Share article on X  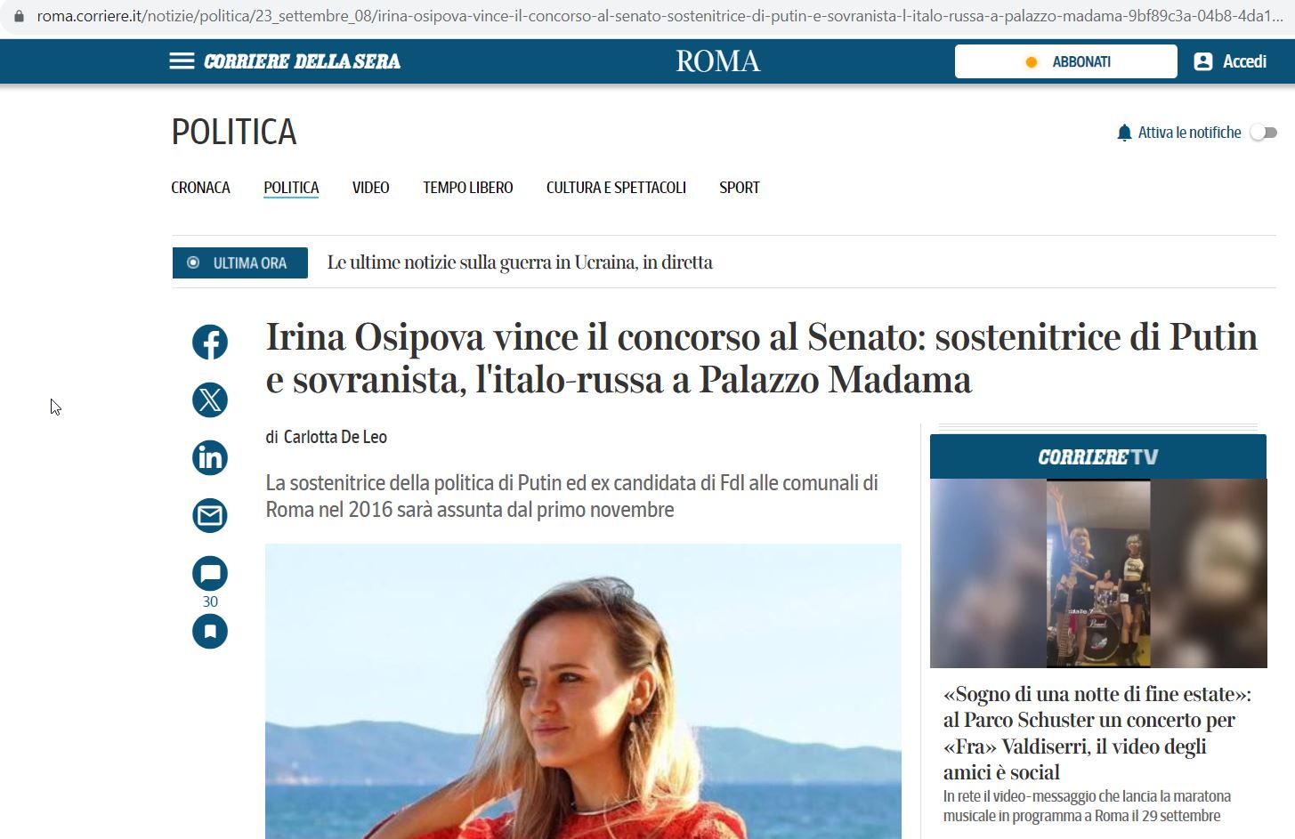tap(210, 400)
